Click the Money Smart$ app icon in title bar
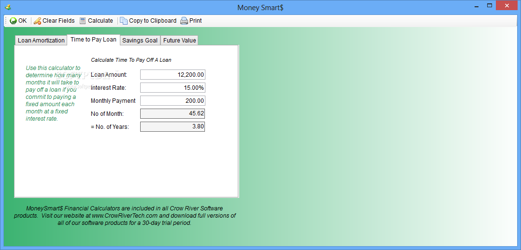521x250 pixels. (8, 7)
